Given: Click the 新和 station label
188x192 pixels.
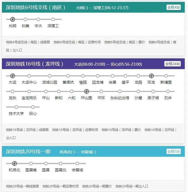Looking at the screenshot, I should (x=59, y=98).
